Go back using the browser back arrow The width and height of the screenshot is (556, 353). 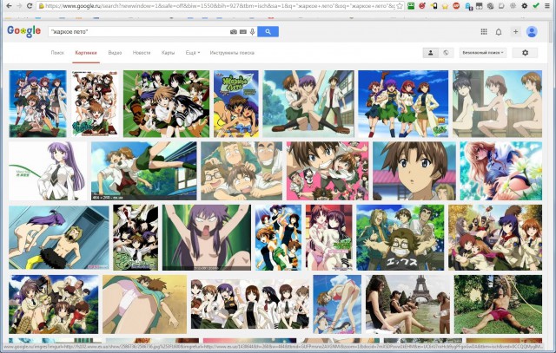coord(9,6)
